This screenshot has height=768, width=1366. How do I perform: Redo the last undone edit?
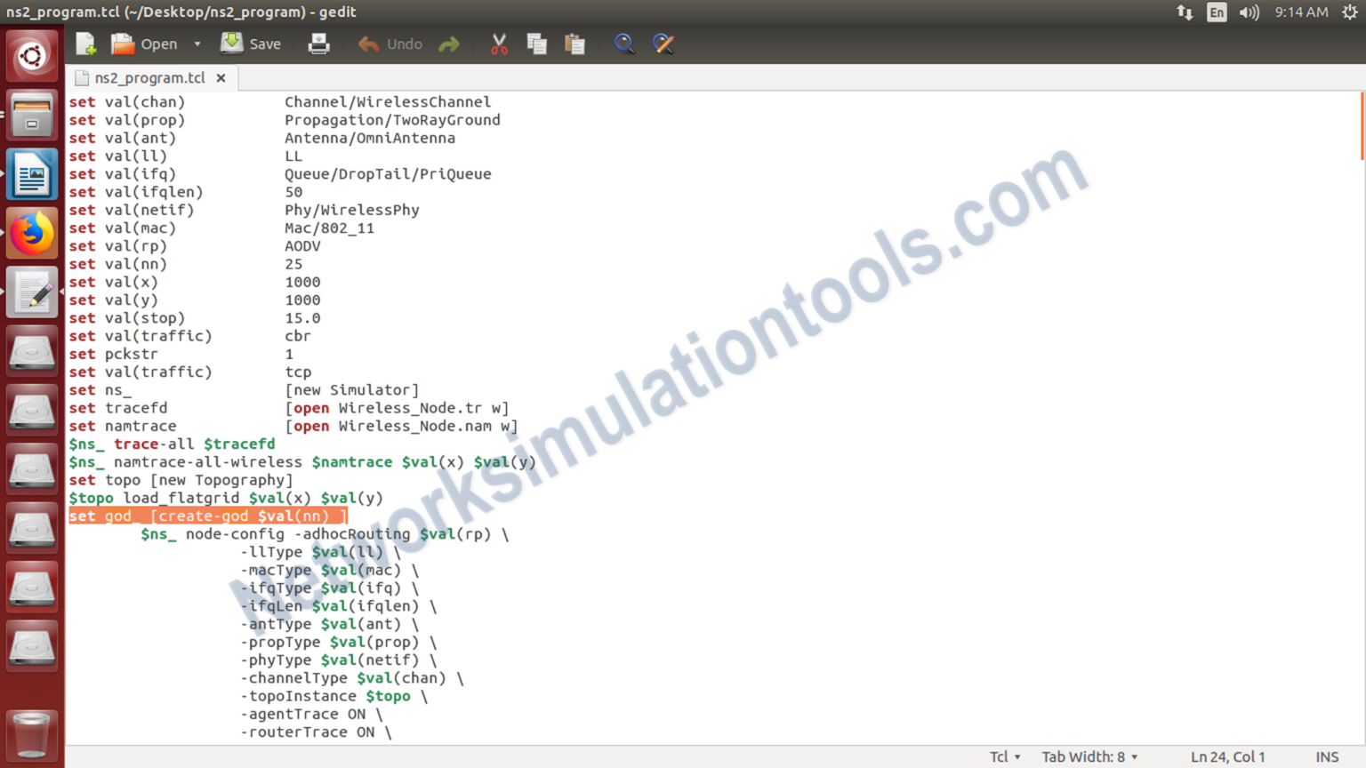pos(449,44)
